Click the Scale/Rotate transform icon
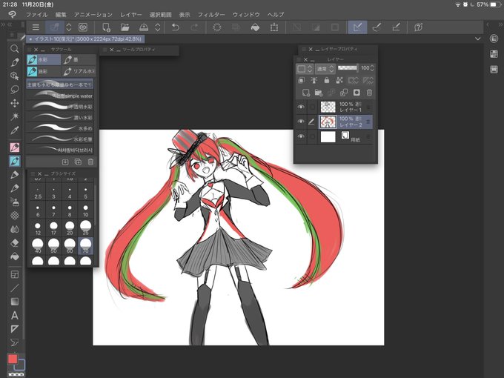The width and height of the screenshot is (504, 378). 273,27
